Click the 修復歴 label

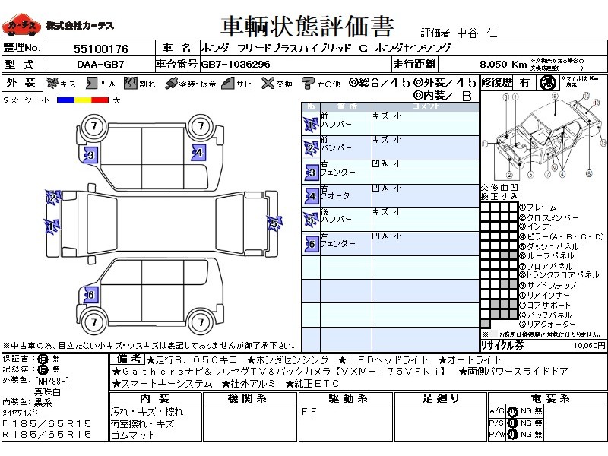coord(497,82)
